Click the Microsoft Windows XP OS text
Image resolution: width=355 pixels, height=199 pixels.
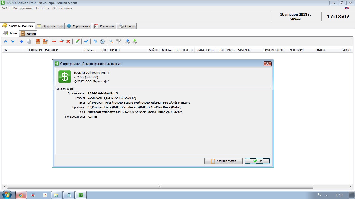point(134,112)
